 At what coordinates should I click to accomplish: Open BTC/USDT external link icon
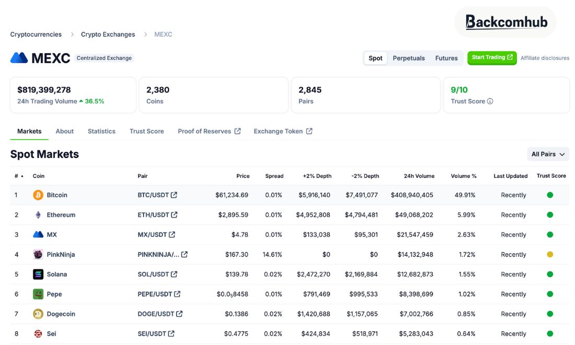point(174,195)
